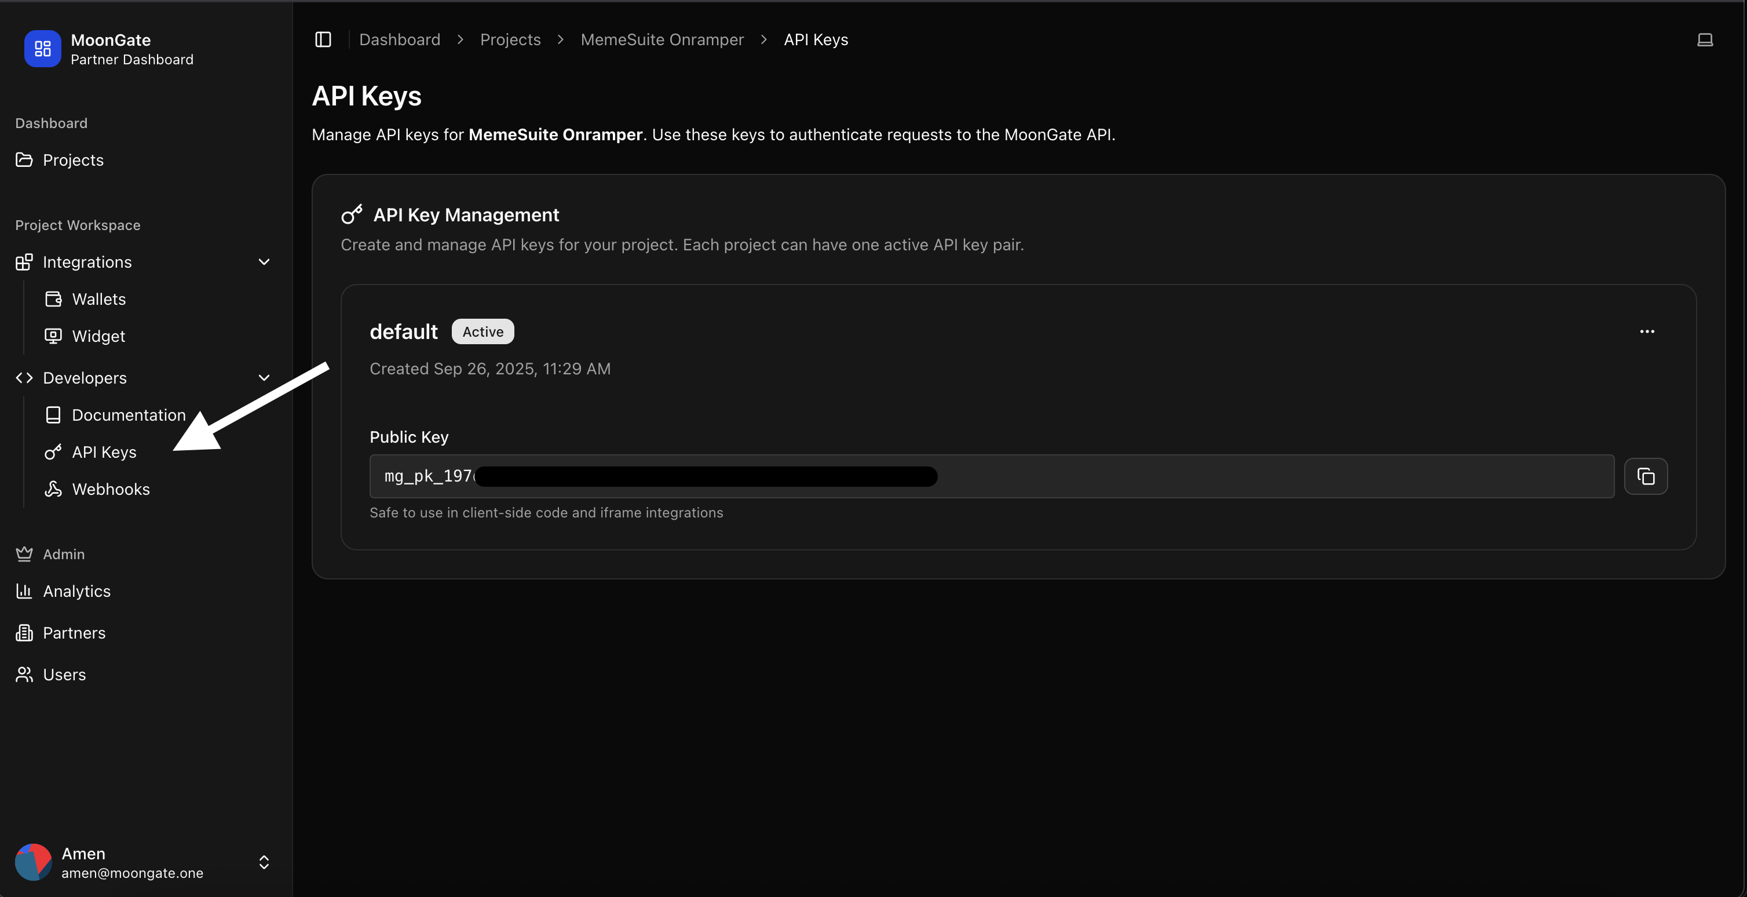
Task: Open the options menu for default key
Action: pyautogui.click(x=1648, y=331)
